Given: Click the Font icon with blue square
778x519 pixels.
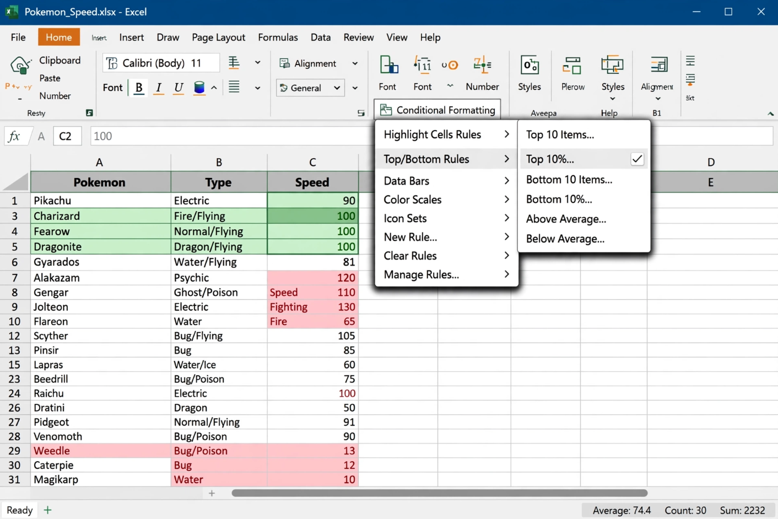Looking at the screenshot, I should point(388,66).
